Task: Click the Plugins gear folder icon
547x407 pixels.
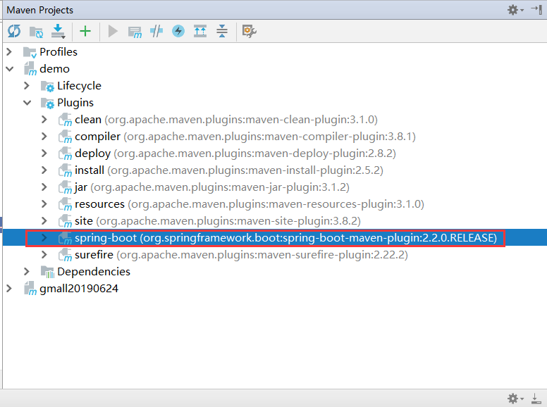Action: coord(47,104)
